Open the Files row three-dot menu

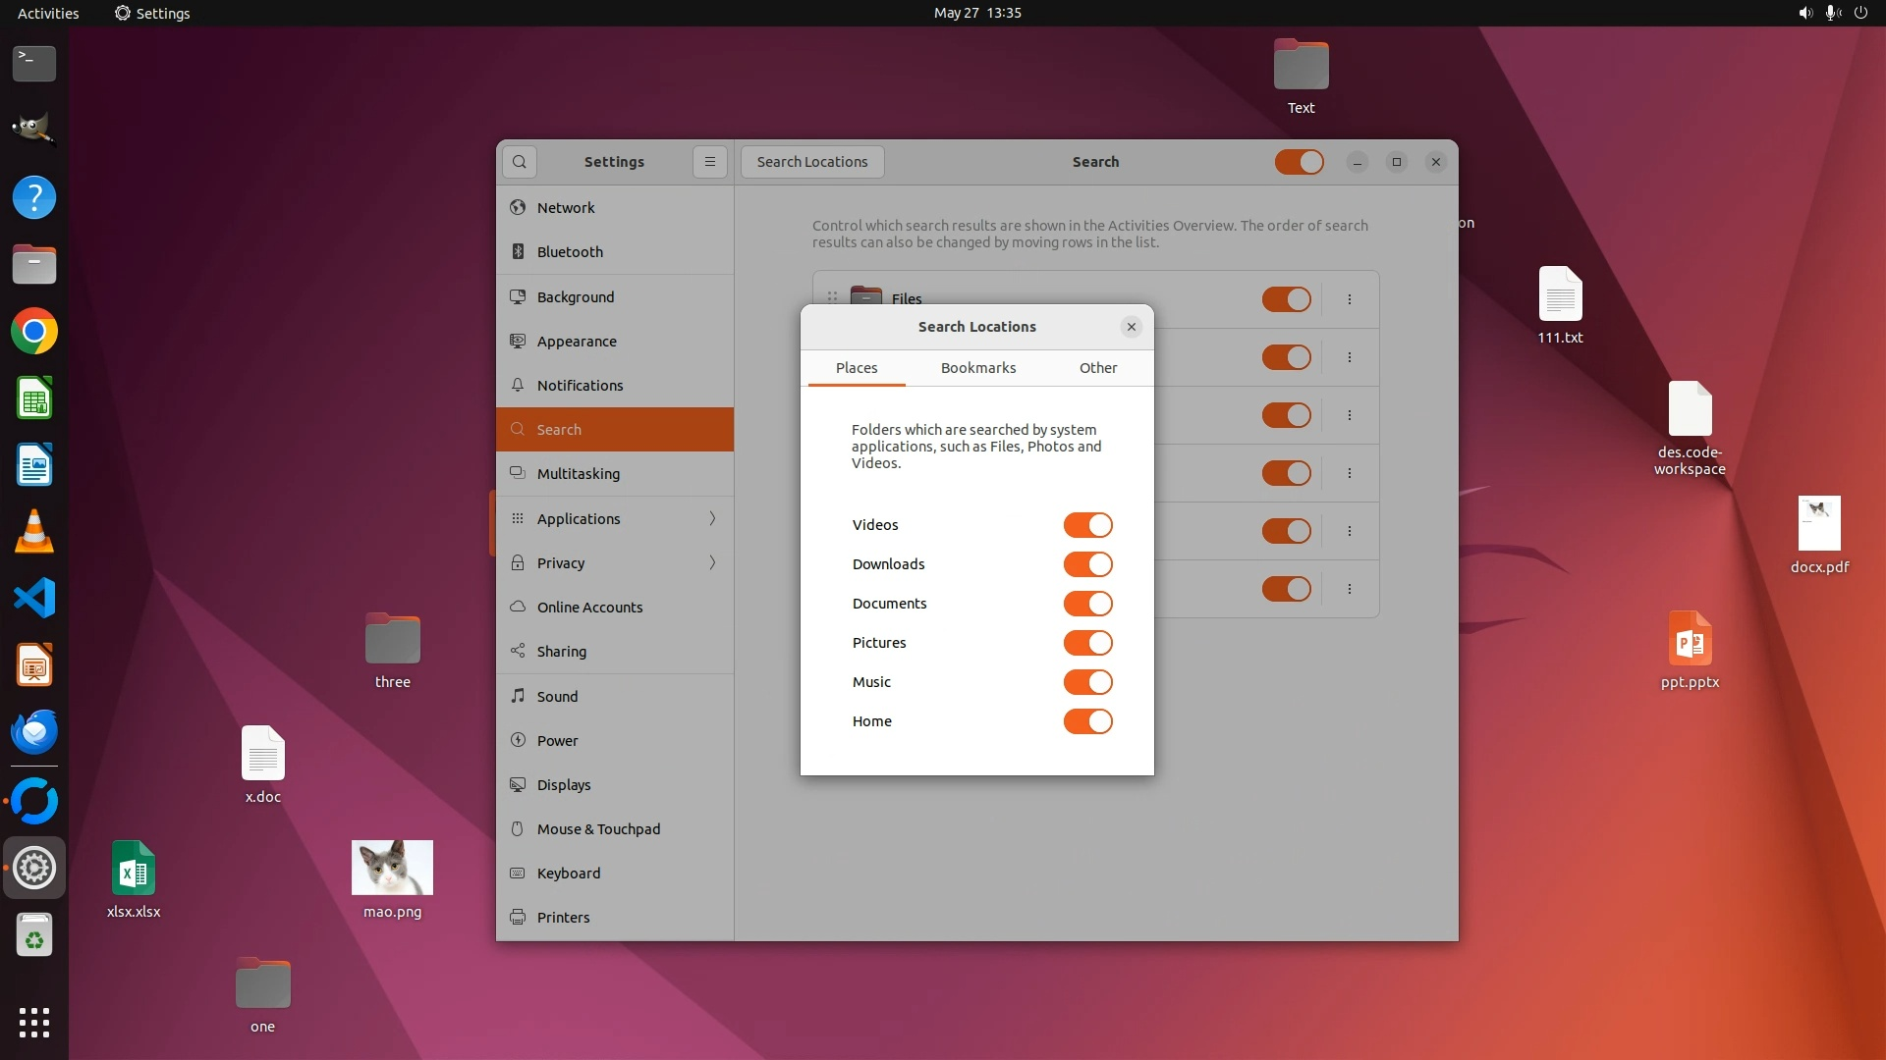(x=1350, y=299)
